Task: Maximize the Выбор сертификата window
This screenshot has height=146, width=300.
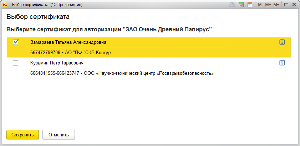Action: point(286,5)
